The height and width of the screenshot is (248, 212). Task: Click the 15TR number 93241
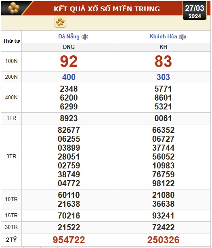click(163, 216)
